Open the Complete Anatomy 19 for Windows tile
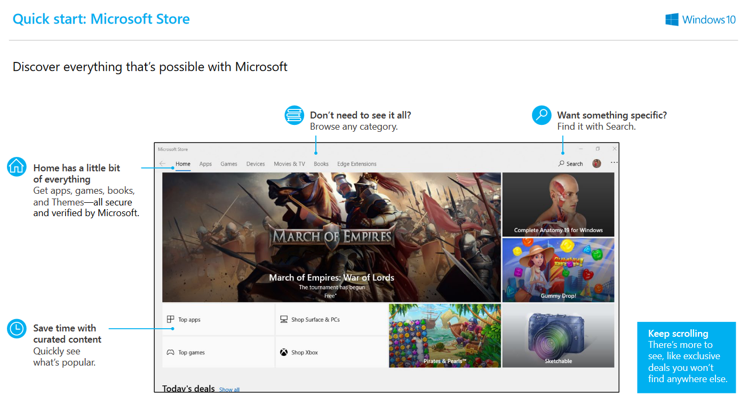748x404 pixels. 558,204
